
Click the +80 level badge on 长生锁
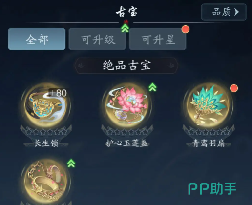click(58, 93)
